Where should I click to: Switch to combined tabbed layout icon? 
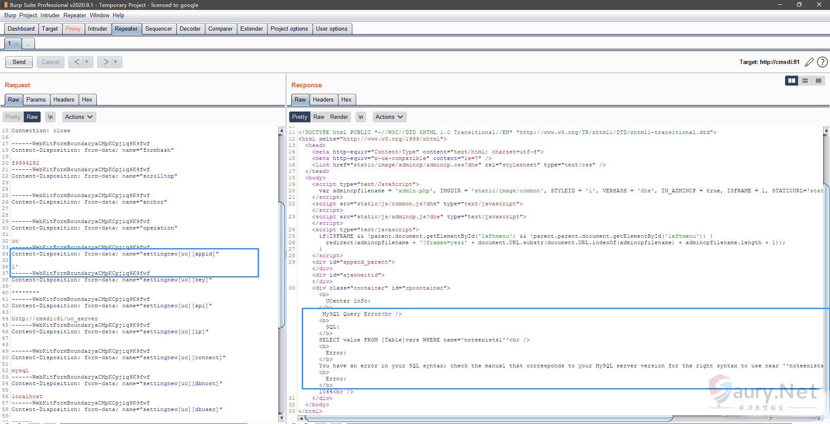[818, 81]
